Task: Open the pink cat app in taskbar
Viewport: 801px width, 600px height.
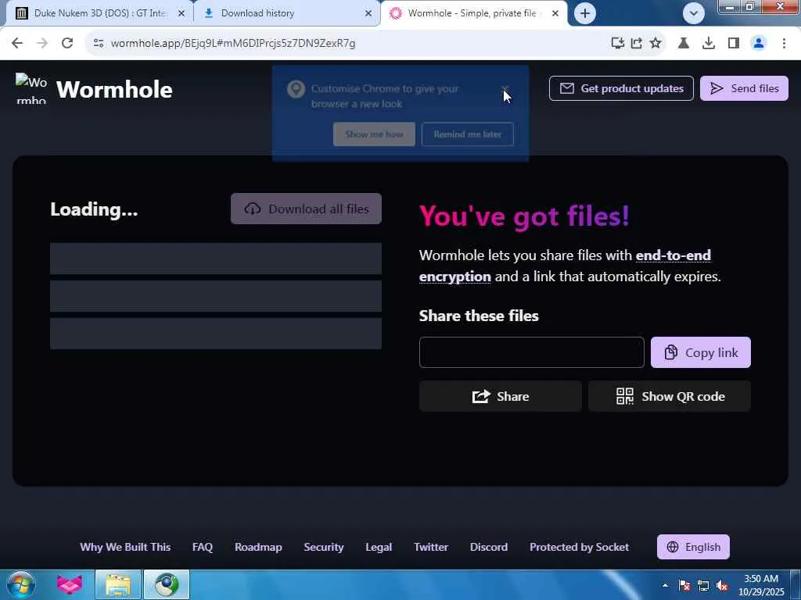Action: [x=70, y=584]
